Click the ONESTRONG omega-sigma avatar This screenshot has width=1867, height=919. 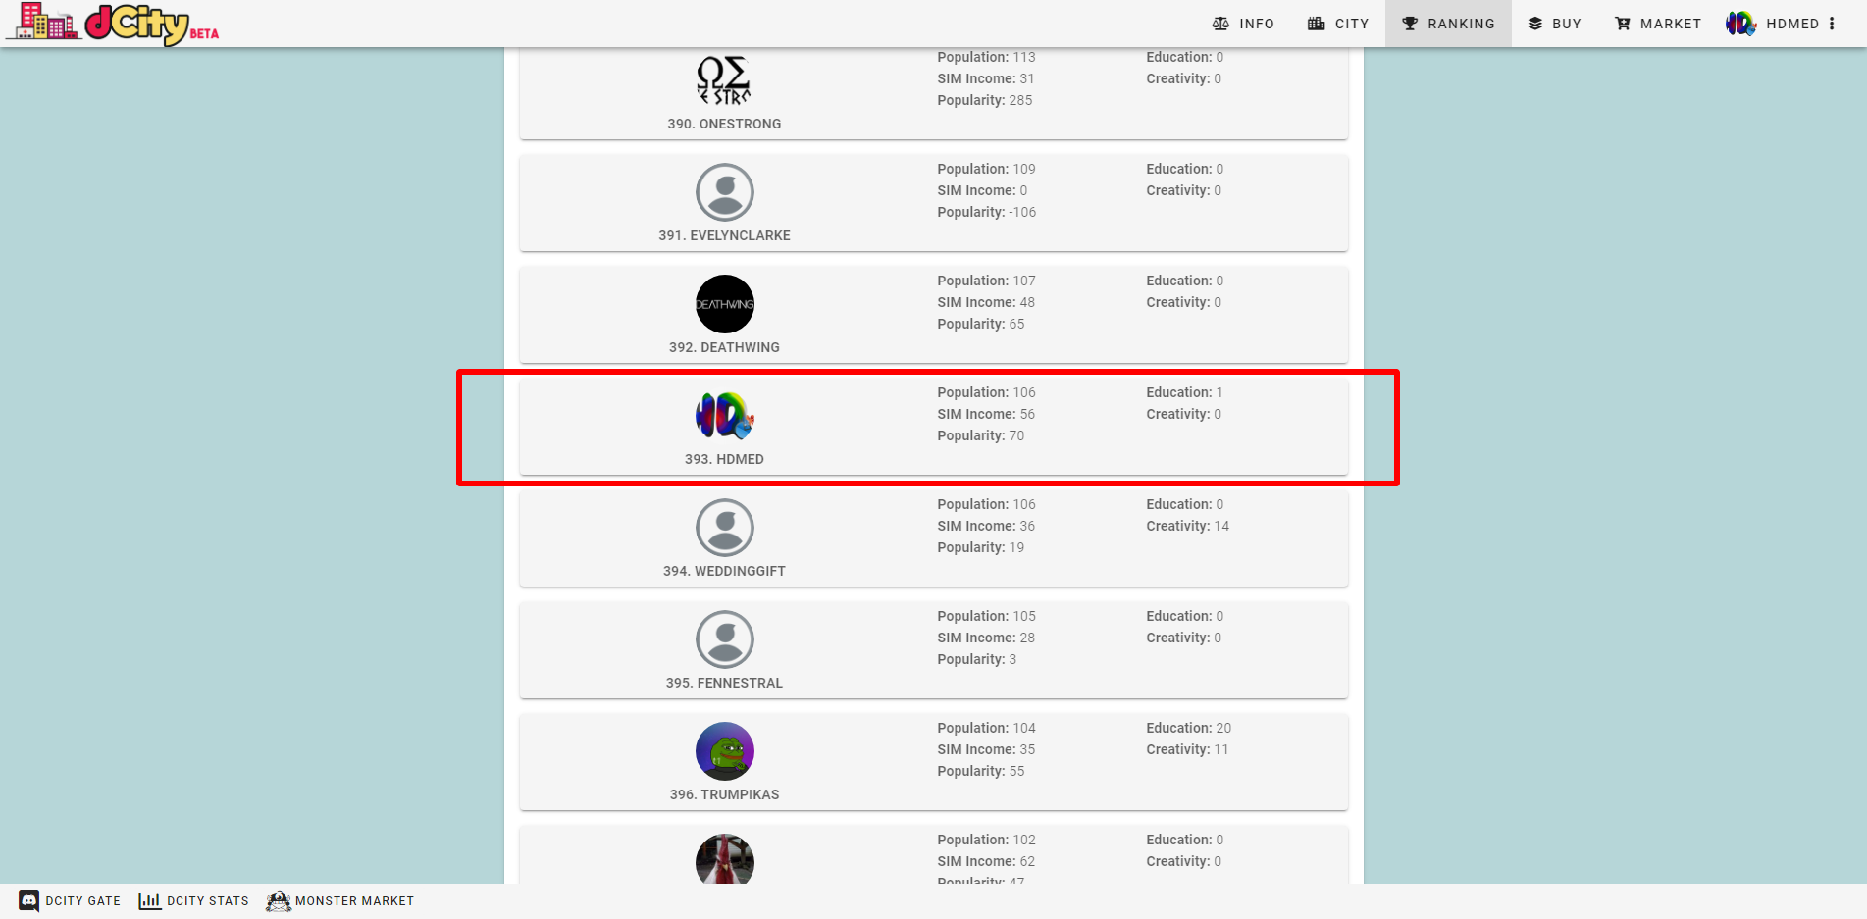[724, 80]
